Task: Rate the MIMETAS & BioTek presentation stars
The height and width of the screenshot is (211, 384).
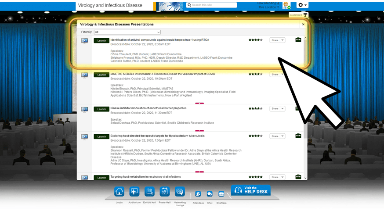Action: [255, 74]
